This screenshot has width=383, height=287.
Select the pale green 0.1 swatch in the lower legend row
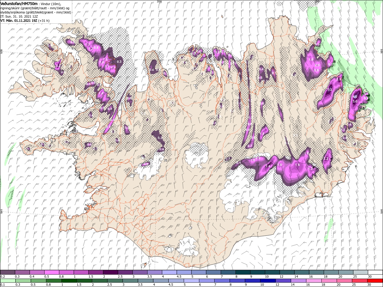click(8, 281)
